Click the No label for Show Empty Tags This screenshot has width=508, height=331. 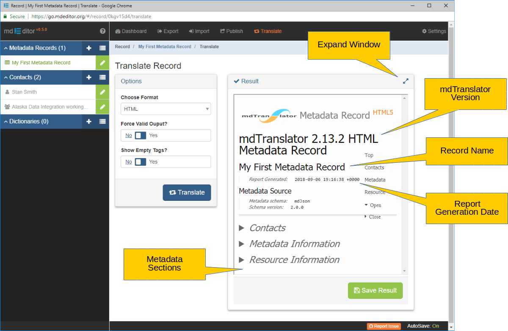[x=129, y=162]
